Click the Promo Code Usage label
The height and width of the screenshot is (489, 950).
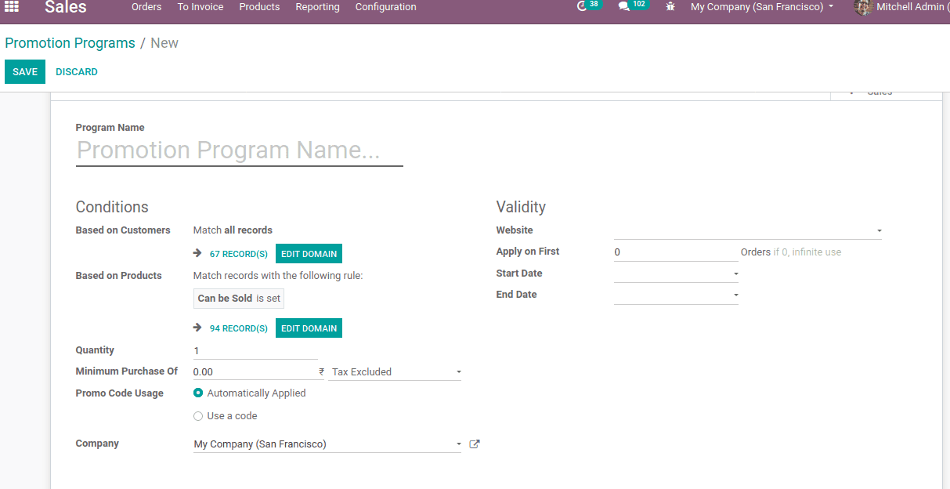click(120, 393)
